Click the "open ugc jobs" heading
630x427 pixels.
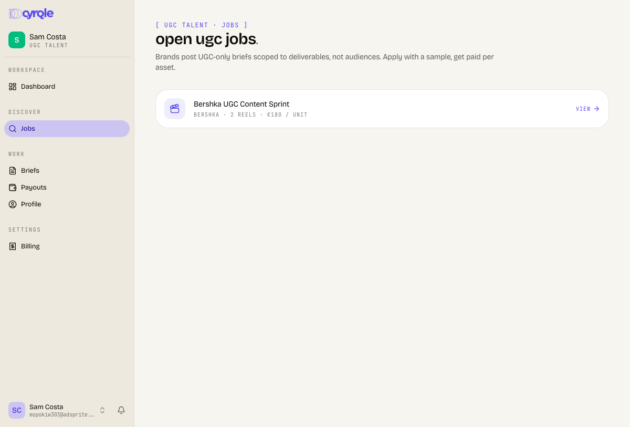point(207,39)
